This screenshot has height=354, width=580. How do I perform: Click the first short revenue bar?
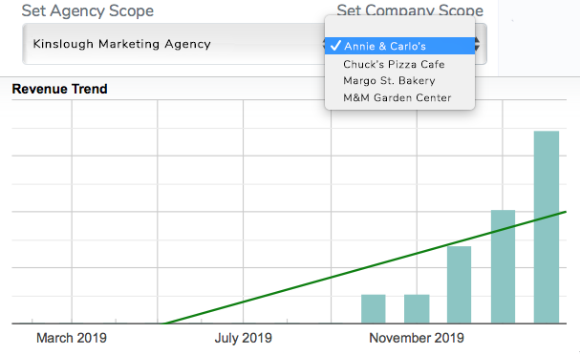374,309
